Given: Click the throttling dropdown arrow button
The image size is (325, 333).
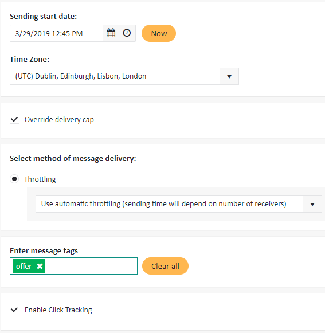Looking at the screenshot, I should pyautogui.click(x=312, y=204).
